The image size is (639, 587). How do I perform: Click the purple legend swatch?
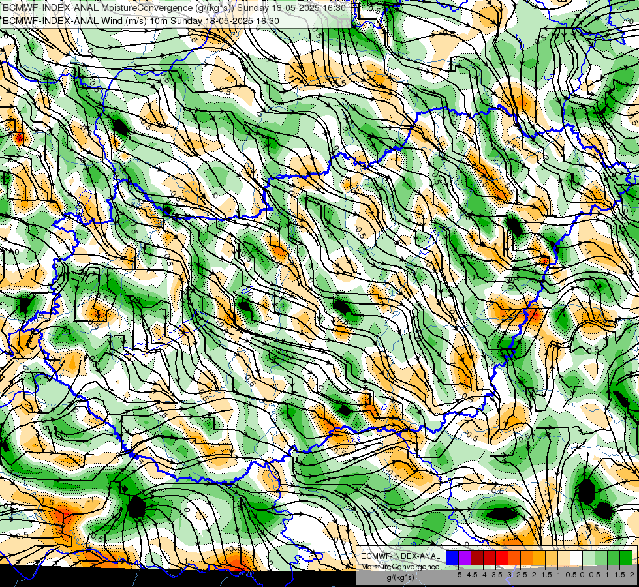pyautogui.click(x=465, y=558)
